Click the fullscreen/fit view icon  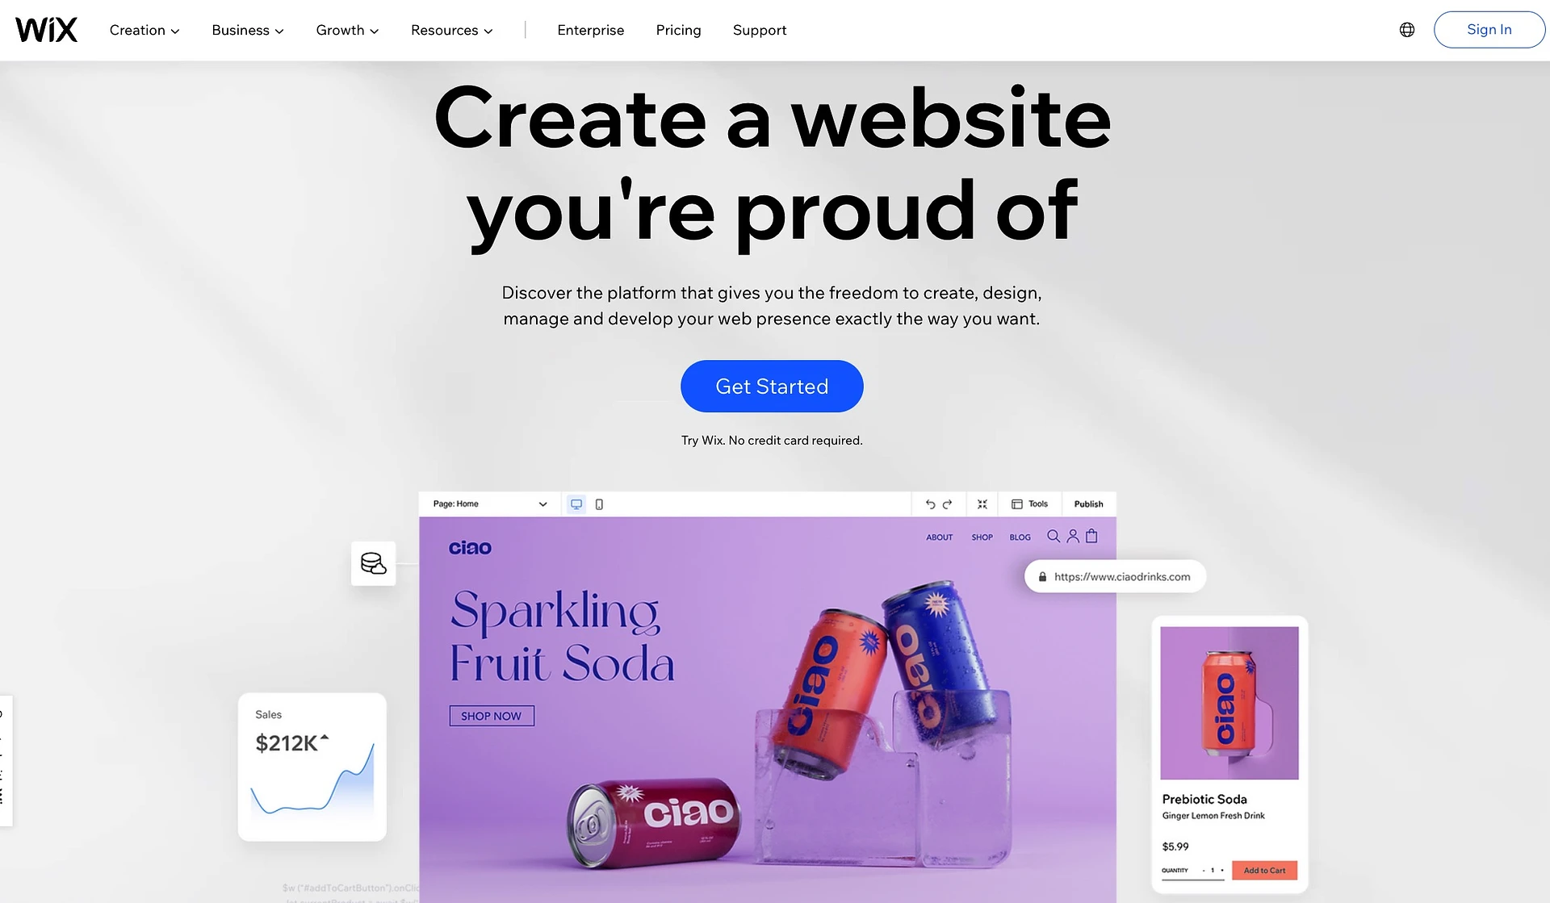pos(982,503)
